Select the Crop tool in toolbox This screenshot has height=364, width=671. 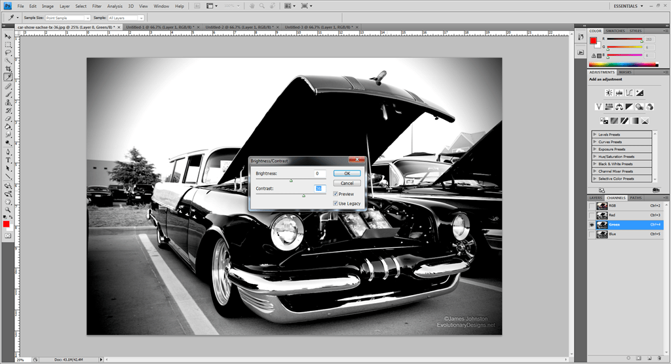pos(8,69)
